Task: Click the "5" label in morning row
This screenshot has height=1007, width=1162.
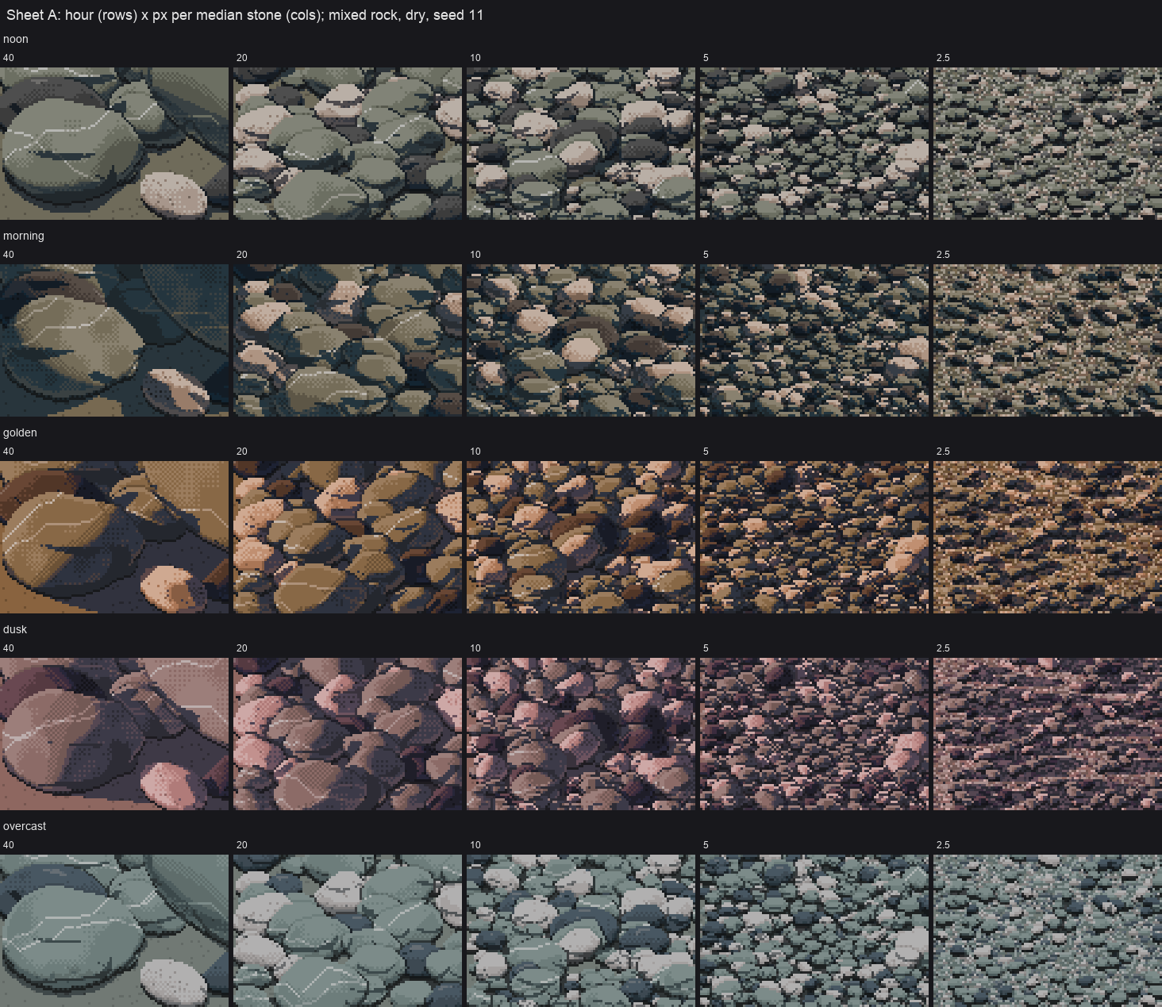Action: click(706, 255)
